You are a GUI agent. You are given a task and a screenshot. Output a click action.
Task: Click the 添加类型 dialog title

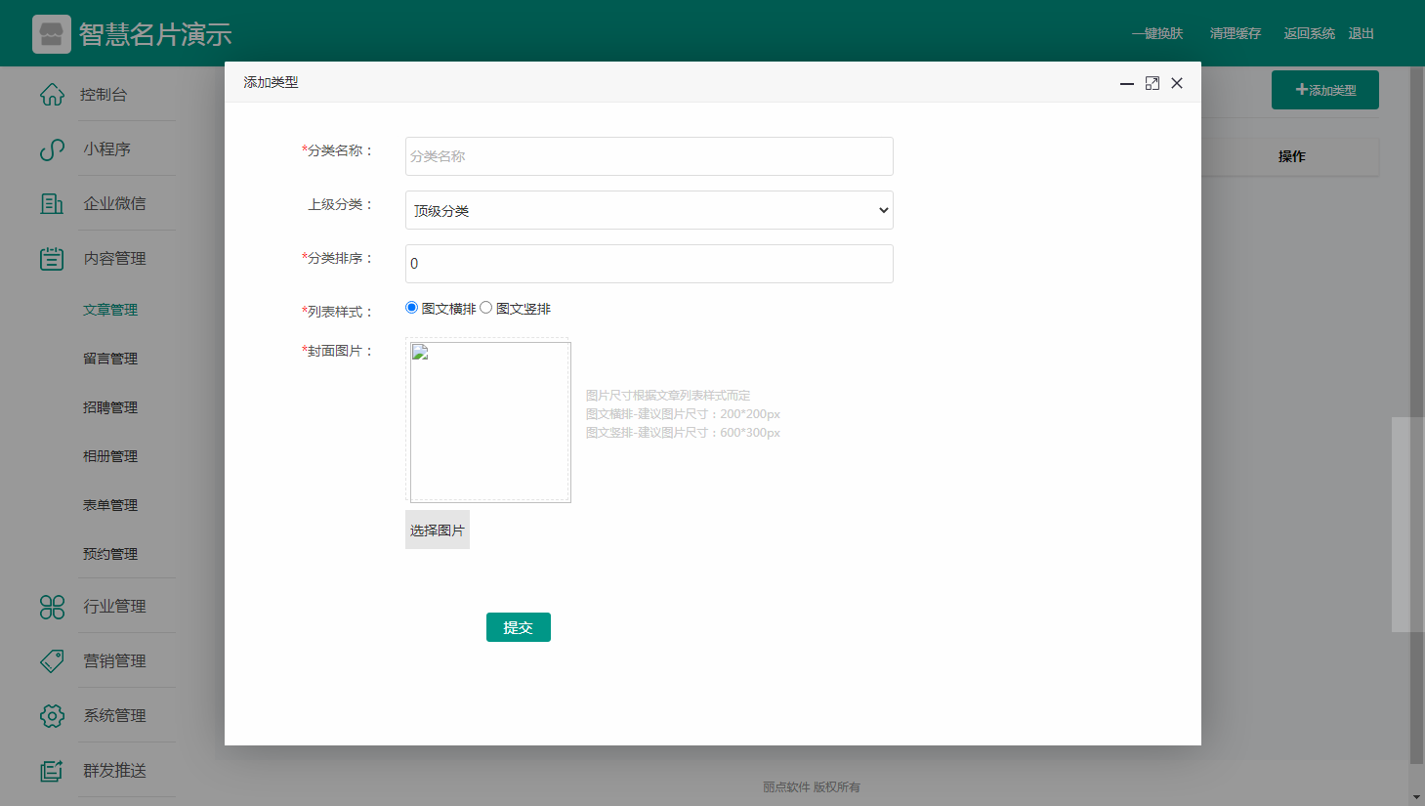pos(272,82)
